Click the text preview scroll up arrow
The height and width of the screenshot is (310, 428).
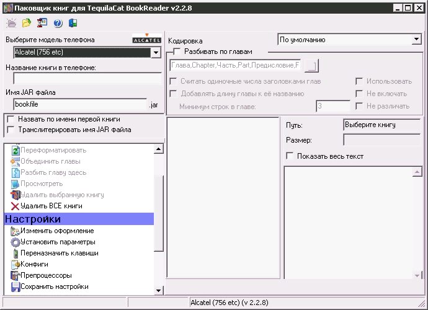417,172
